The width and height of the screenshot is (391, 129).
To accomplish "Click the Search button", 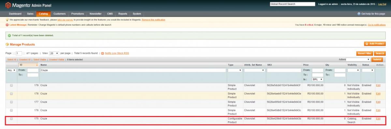I will coord(380,53).
